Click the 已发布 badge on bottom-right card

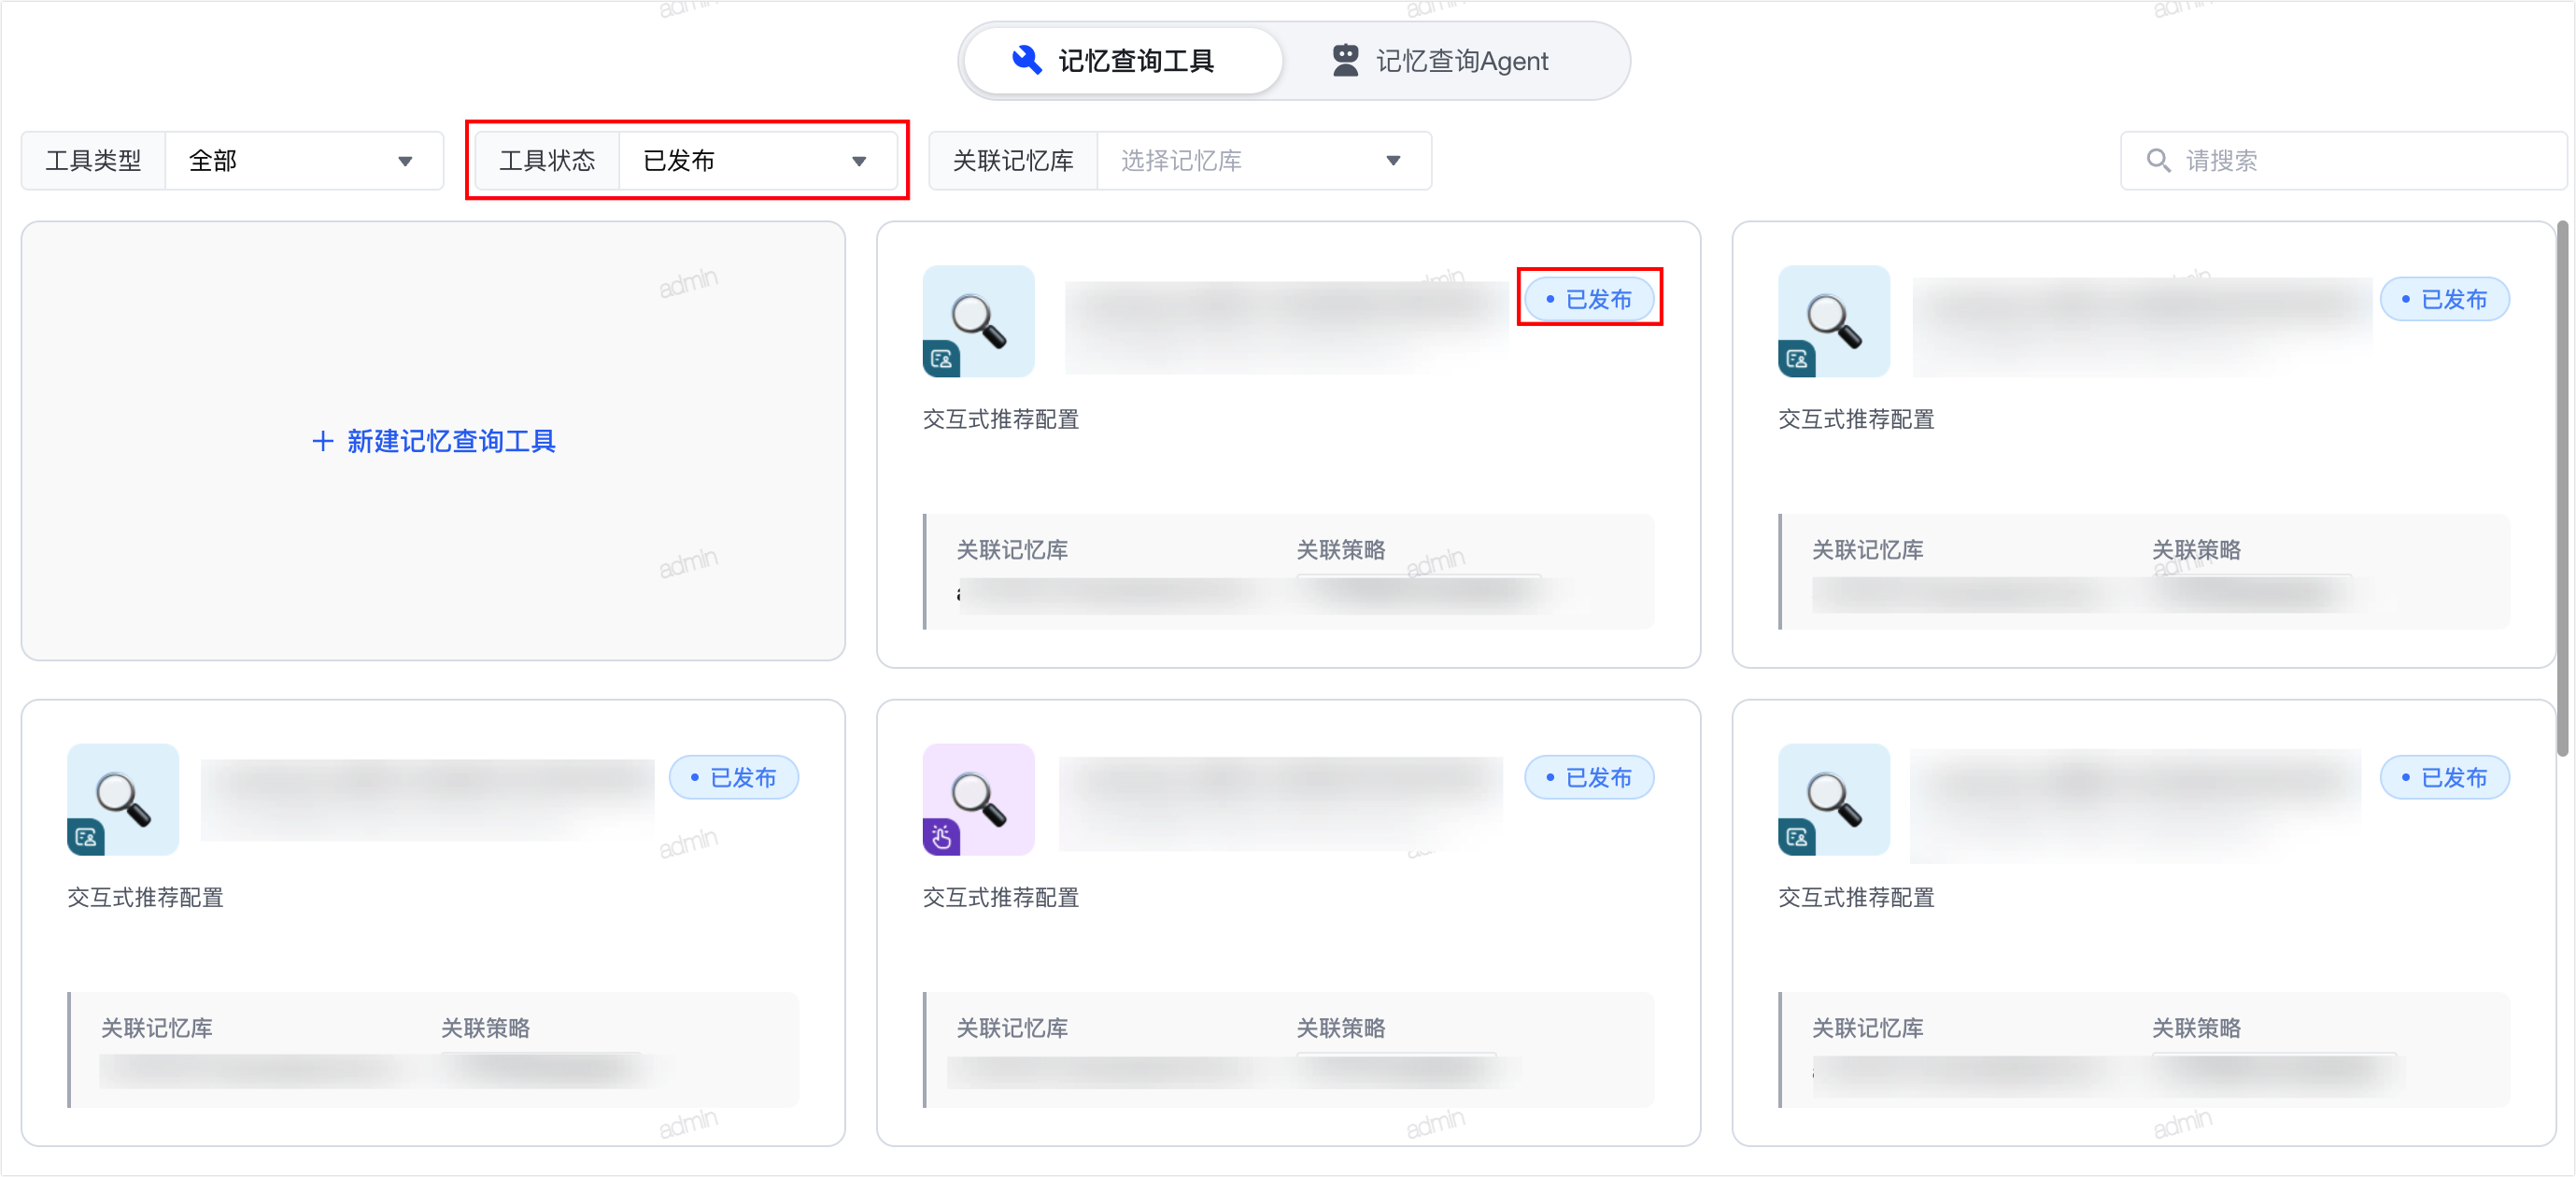(2444, 777)
